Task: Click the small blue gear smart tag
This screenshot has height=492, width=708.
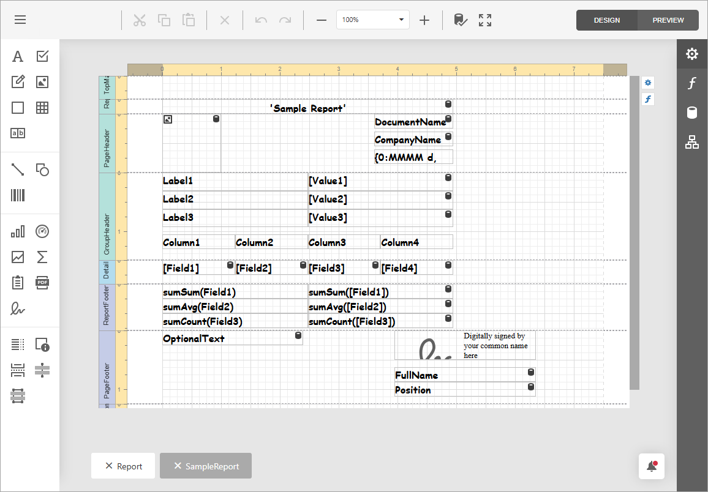Action: coord(648,83)
